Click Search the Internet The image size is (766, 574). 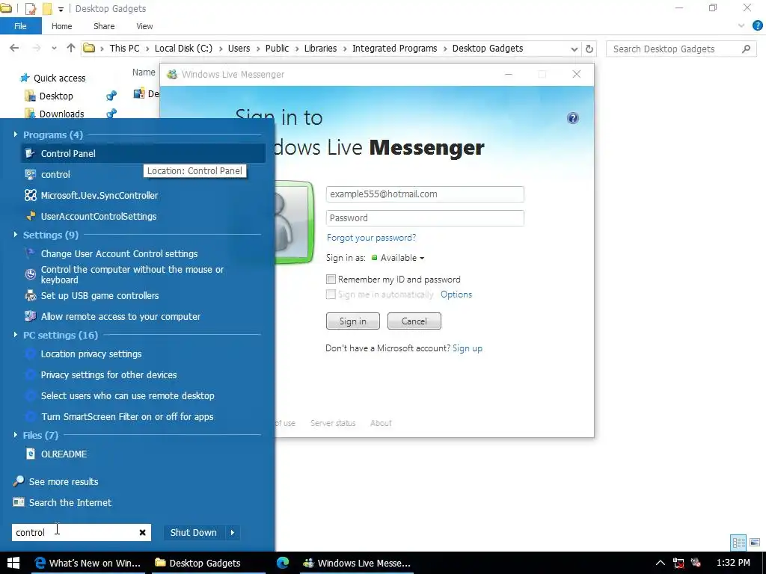click(70, 502)
